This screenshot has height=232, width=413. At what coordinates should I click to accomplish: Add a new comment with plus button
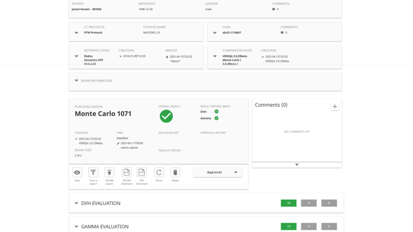tap(334, 106)
